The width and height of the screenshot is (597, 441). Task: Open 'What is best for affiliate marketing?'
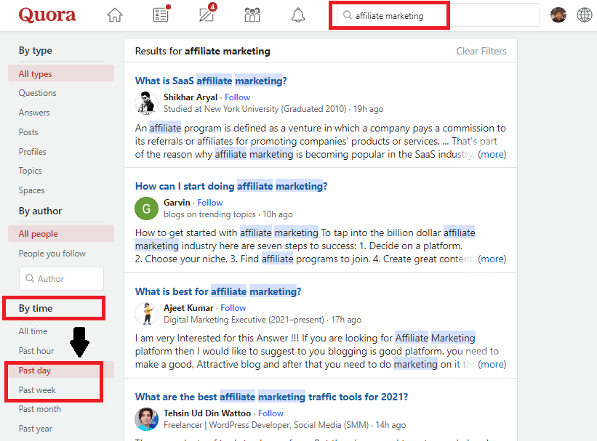pyautogui.click(x=218, y=291)
